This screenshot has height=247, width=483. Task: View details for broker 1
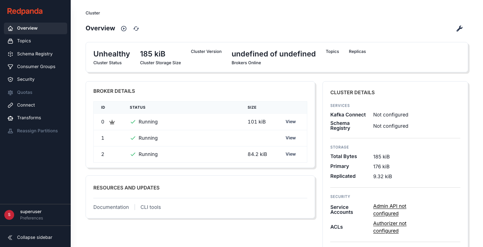tap(291, 138)
